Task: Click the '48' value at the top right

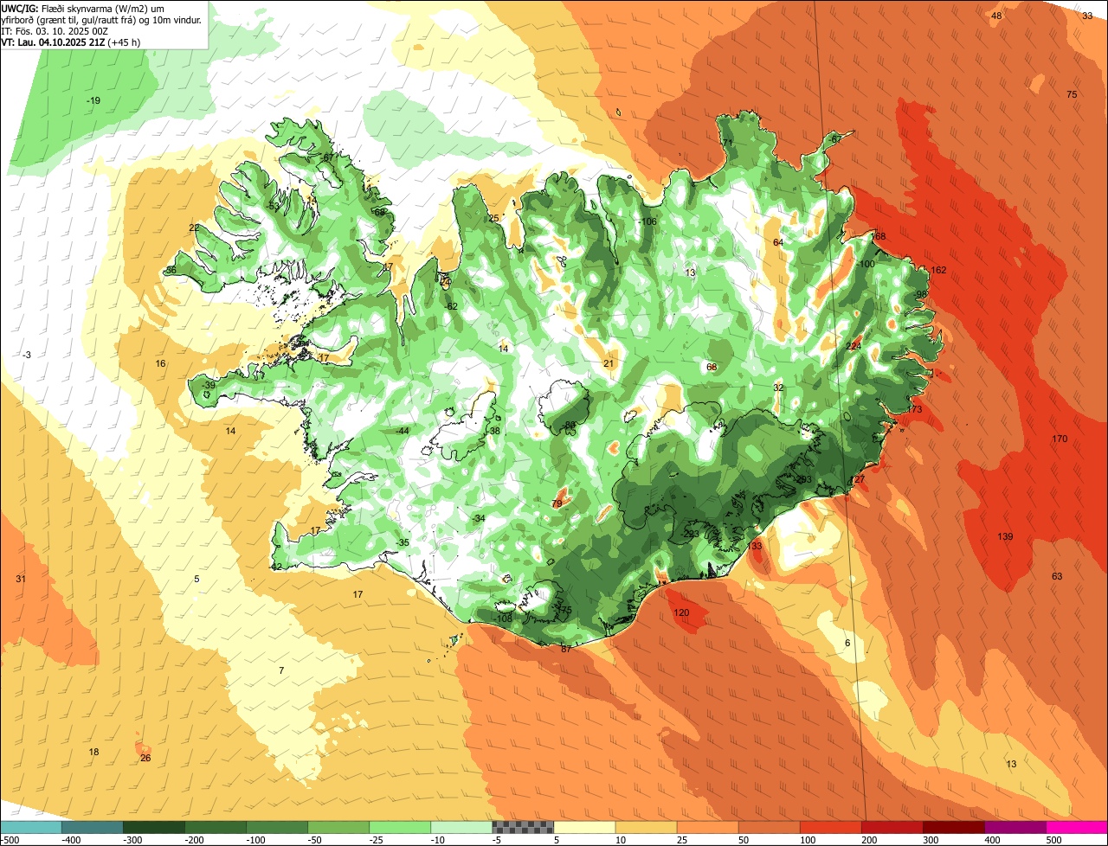Action: coord(996,16)
